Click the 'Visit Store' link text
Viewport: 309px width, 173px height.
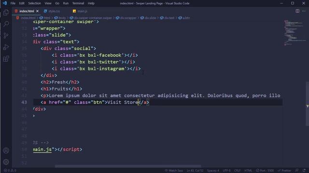pyautogui.click(x=123, y=102)
